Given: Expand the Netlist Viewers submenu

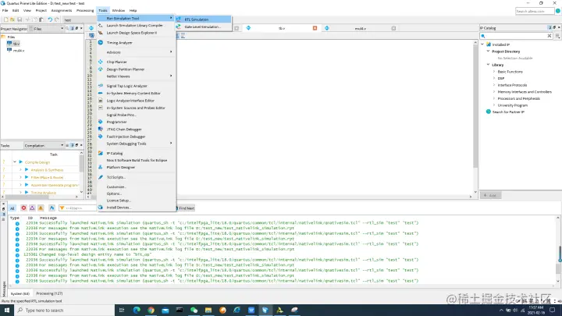Looking at the screenshot, I should pos(136,76).
